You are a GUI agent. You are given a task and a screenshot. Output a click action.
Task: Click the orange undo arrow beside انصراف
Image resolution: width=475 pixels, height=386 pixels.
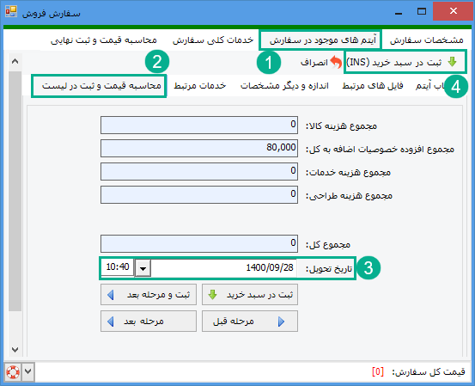point(336,62)
